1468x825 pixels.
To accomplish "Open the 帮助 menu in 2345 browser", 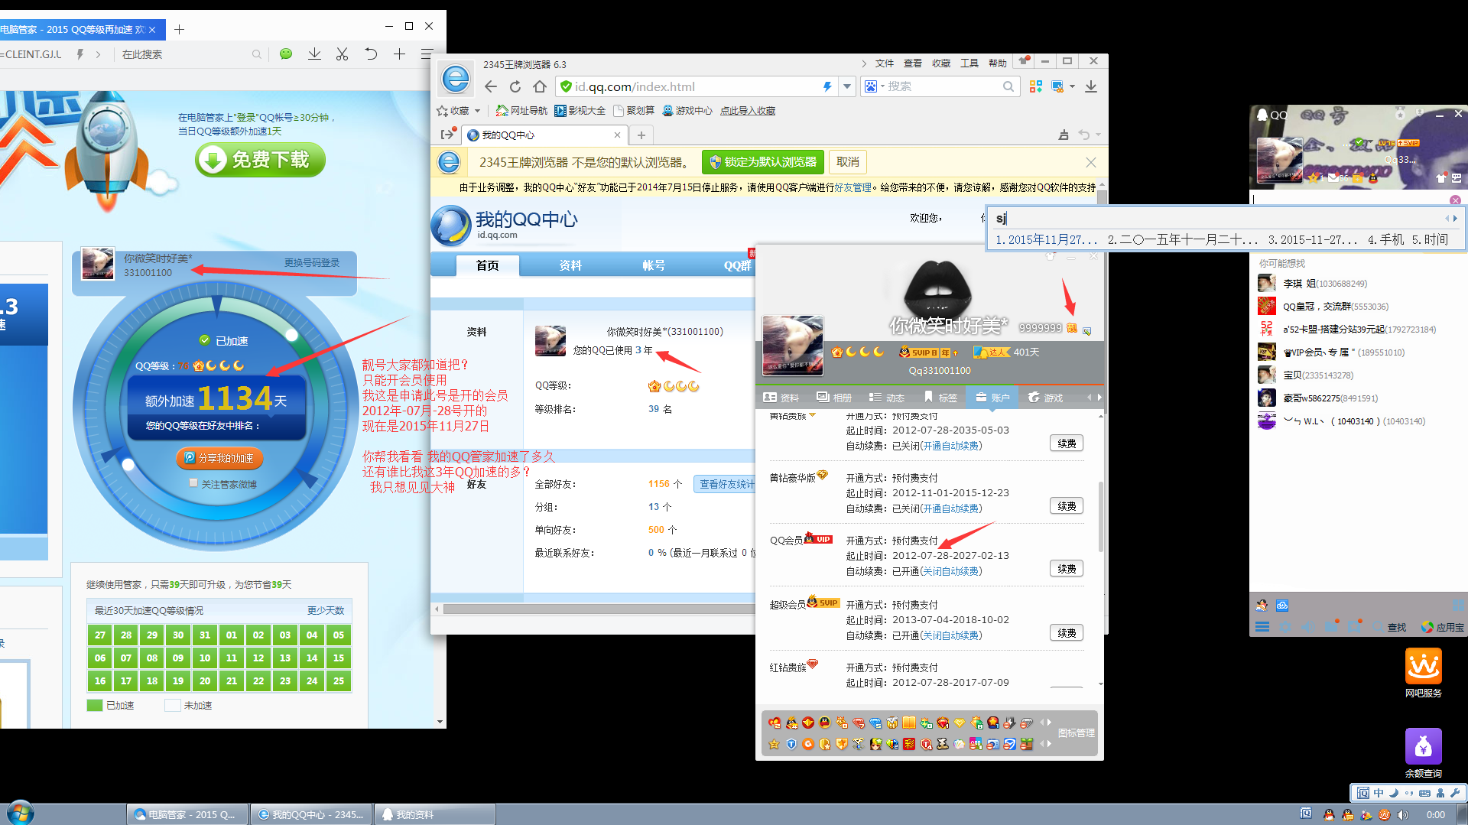I will 998,63.
